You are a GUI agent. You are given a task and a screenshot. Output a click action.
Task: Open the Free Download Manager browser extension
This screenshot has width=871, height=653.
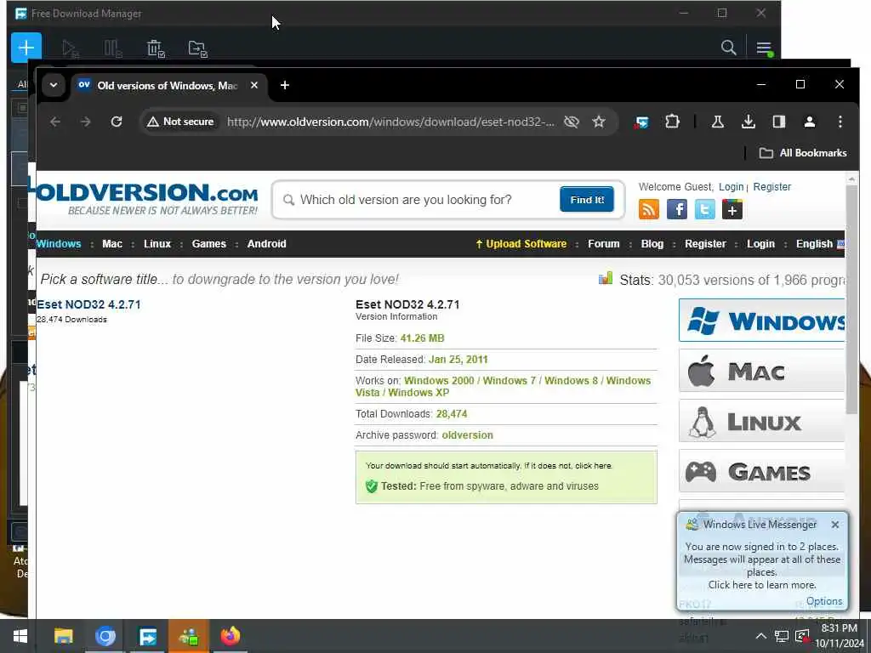tap(641, 122)
